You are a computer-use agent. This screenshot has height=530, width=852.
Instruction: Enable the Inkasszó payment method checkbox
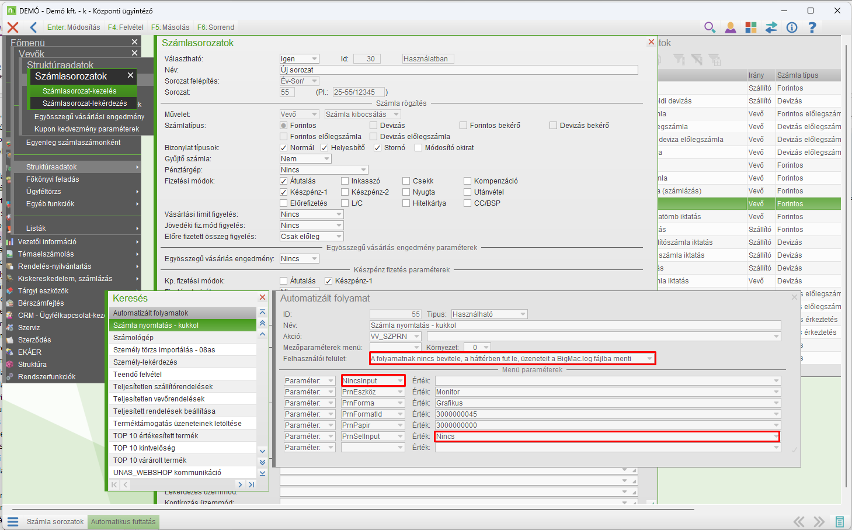345,181
